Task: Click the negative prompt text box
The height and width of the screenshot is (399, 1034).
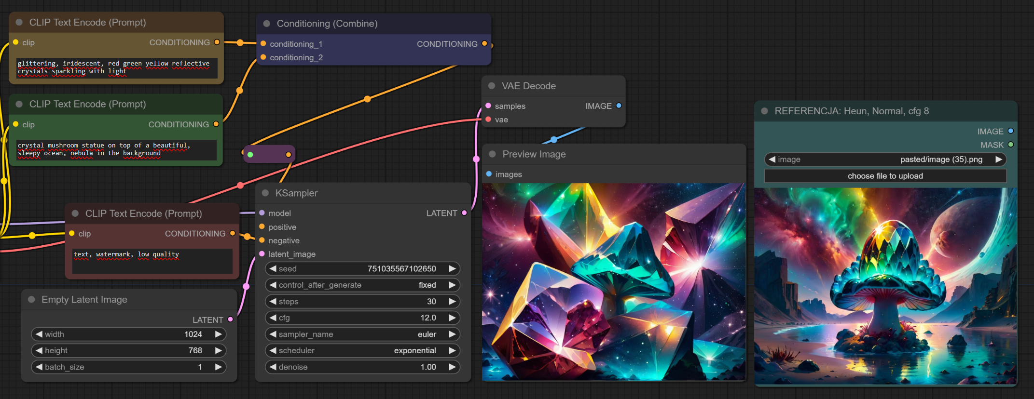Action: (152, 261)
